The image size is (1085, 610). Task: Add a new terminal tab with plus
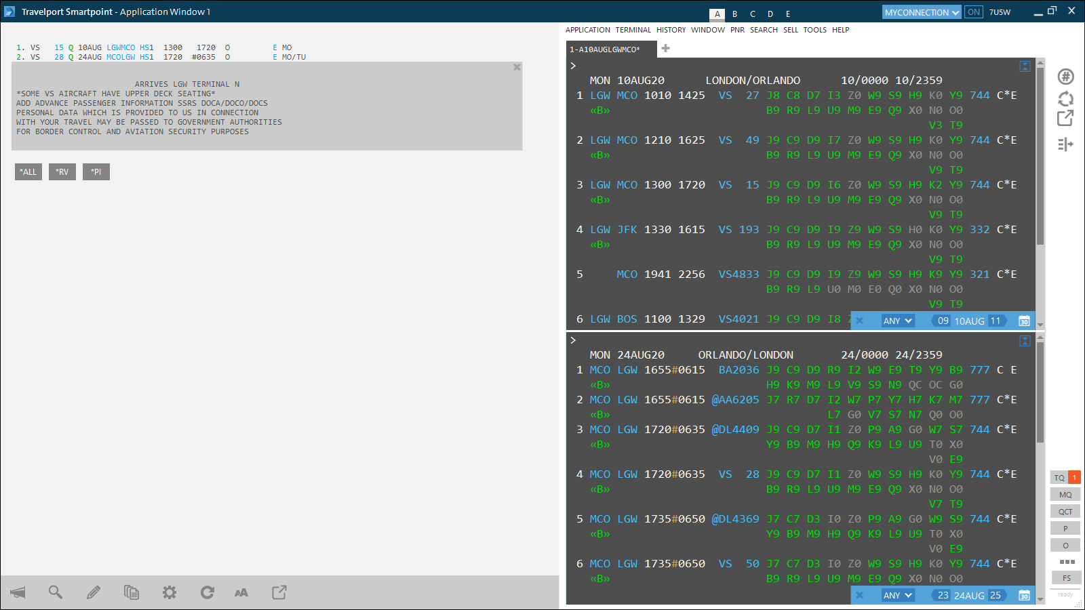click(x=666, y=48)
